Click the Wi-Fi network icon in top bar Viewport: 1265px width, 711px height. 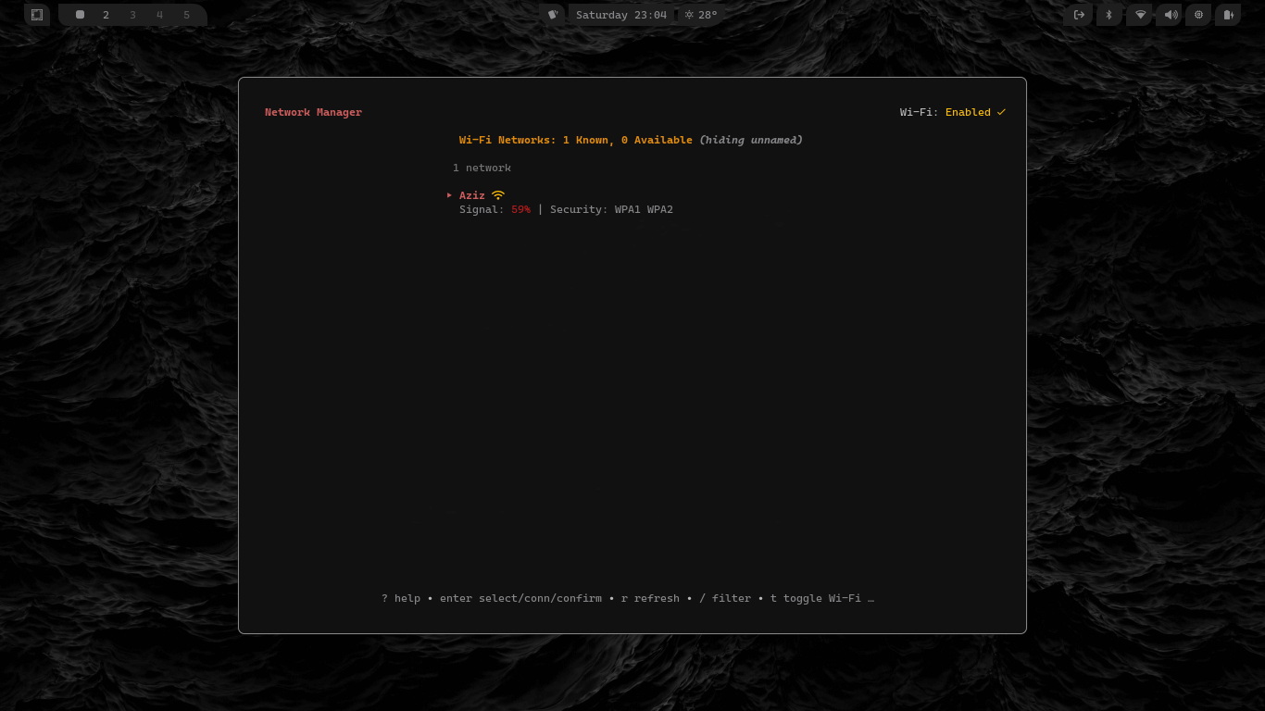pos(1140,15)
